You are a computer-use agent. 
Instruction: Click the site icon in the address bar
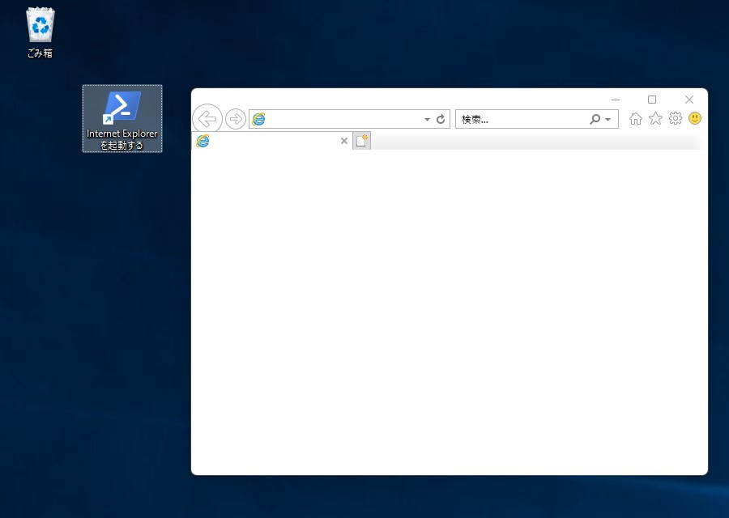click(x=258, y=118)
